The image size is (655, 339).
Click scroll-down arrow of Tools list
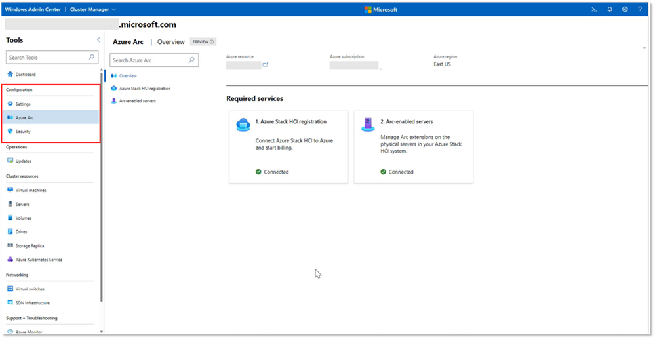point(101,332)
